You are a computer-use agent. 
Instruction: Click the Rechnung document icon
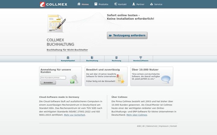[x=116, y=58]
